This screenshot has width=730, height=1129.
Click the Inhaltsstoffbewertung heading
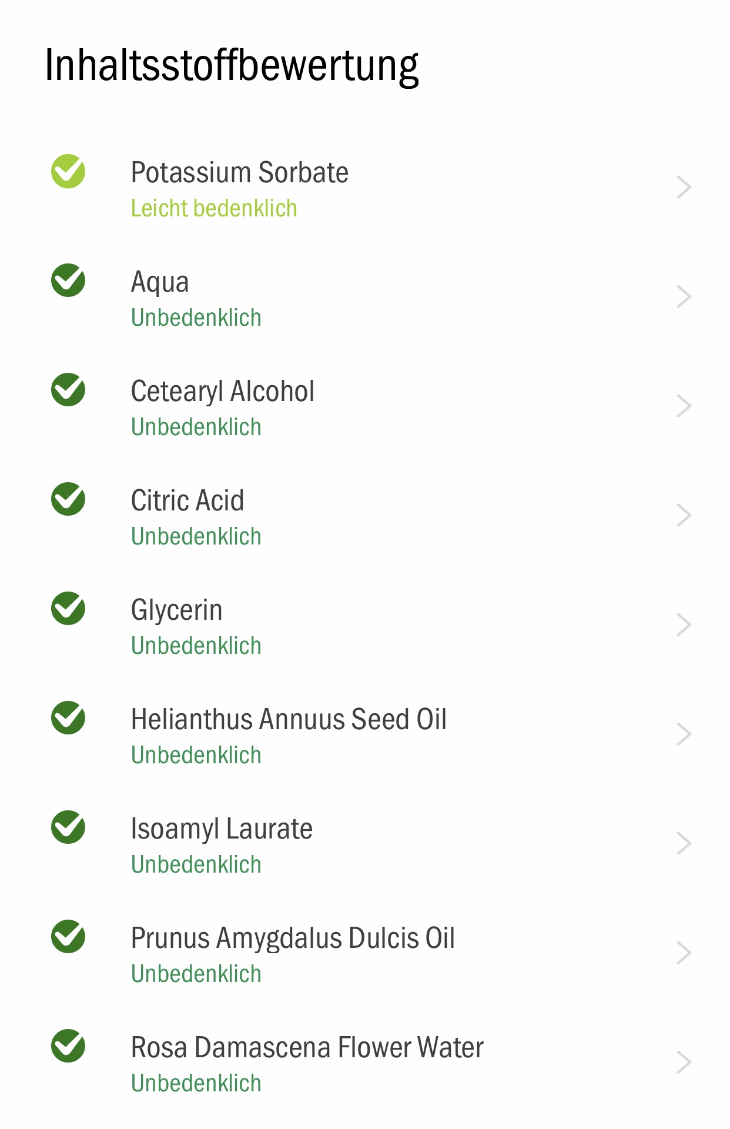click(x=232, y=66)
